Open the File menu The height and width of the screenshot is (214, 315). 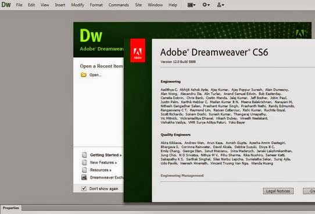point(19,5)
